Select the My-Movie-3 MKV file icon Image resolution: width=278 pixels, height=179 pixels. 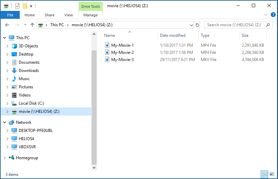(107, 59)
